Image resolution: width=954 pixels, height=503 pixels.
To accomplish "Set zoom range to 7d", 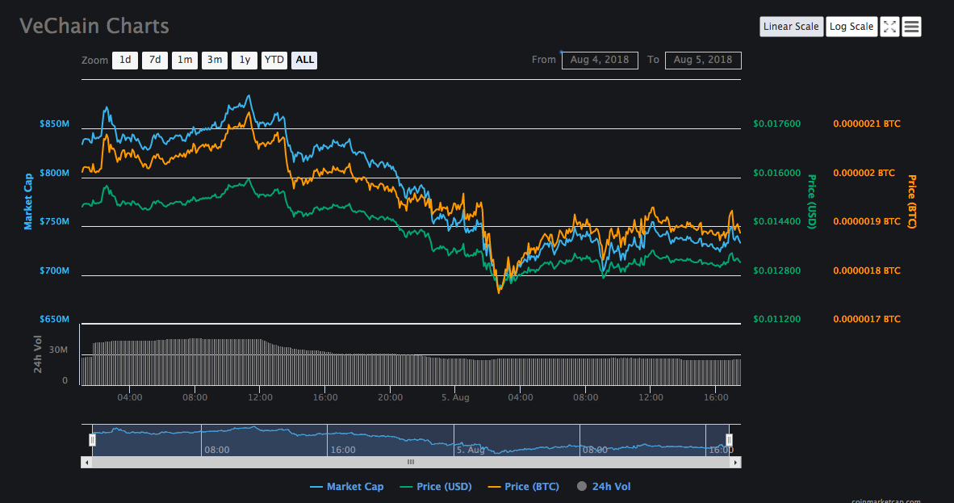I will pyautogui.click(x=154, y=60).
